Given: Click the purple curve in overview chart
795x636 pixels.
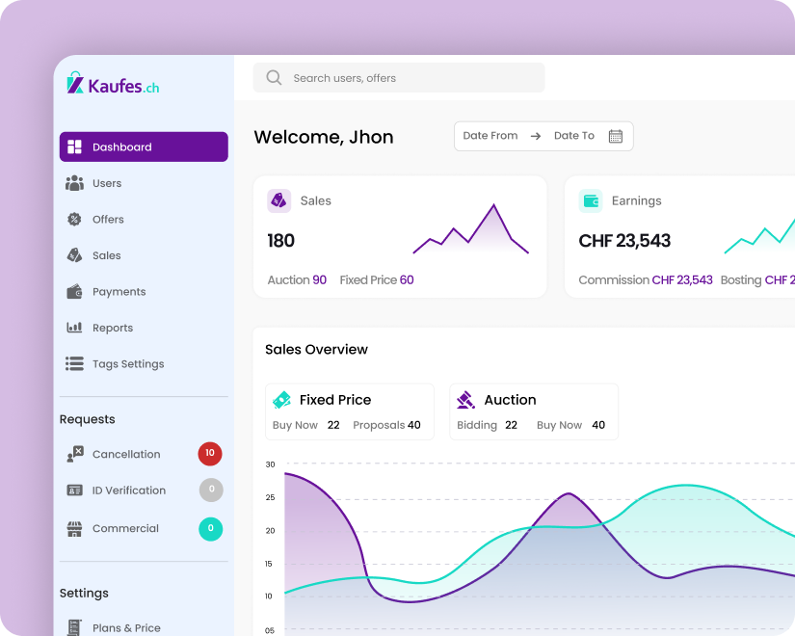Looking at the screenshot, I should coord(569,493).
